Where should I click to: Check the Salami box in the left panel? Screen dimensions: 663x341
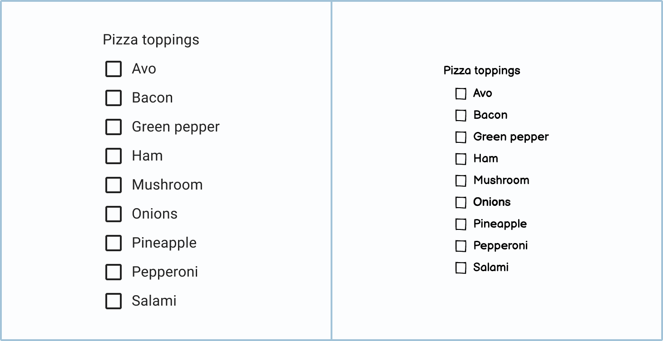coord(114,301)
